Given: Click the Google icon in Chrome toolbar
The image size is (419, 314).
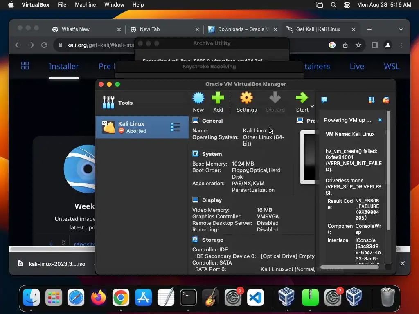Looking at the screenshot, I should (x=332, y=45).
